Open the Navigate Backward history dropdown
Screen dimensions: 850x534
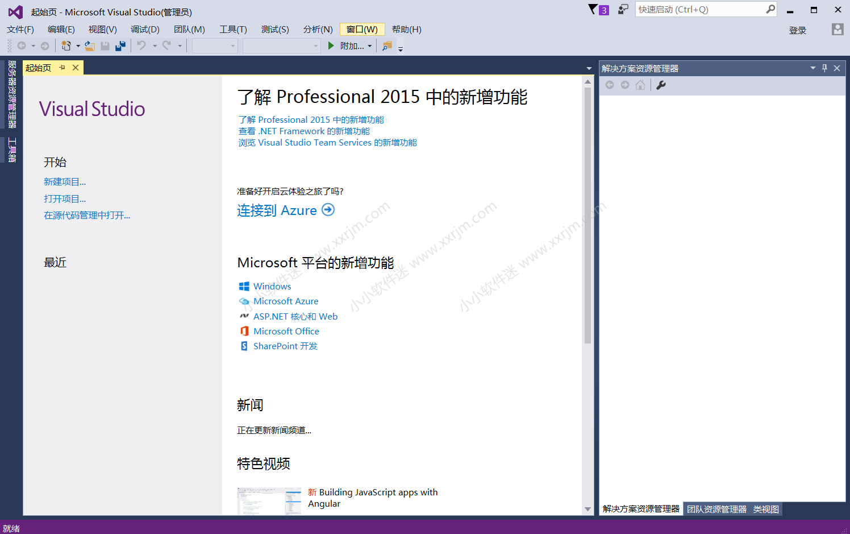click(34, 46)
